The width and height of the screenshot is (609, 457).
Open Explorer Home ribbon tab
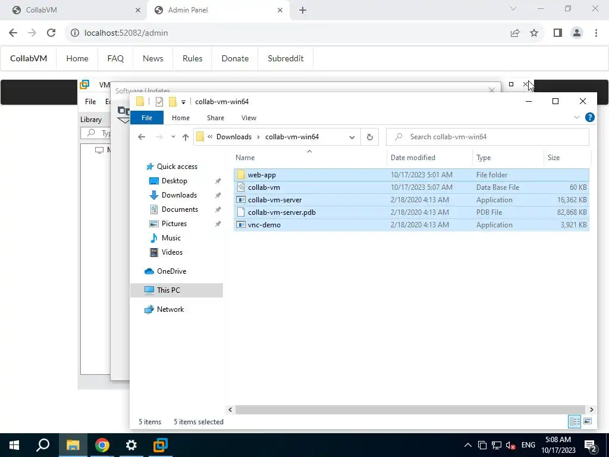(x=181, y=118)
